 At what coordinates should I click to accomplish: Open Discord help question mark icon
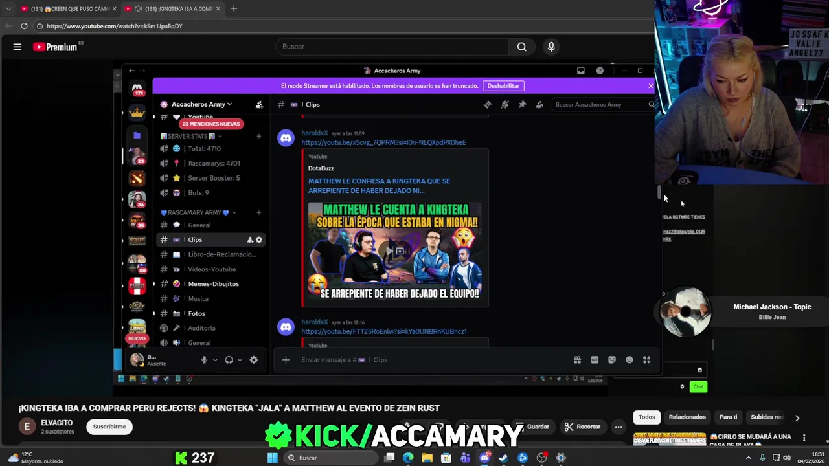tap(600, 71)
